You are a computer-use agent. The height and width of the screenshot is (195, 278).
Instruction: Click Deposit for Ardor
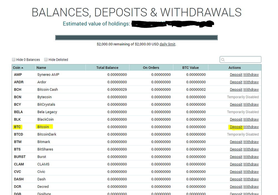click(236, 82)
